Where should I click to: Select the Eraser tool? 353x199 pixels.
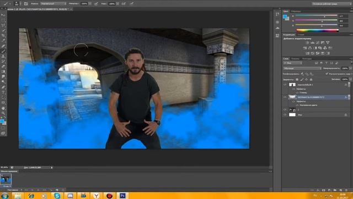coord(3,66)
